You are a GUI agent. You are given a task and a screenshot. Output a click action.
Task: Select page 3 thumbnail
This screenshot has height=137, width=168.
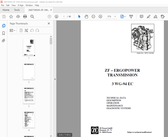pos(29,95)
